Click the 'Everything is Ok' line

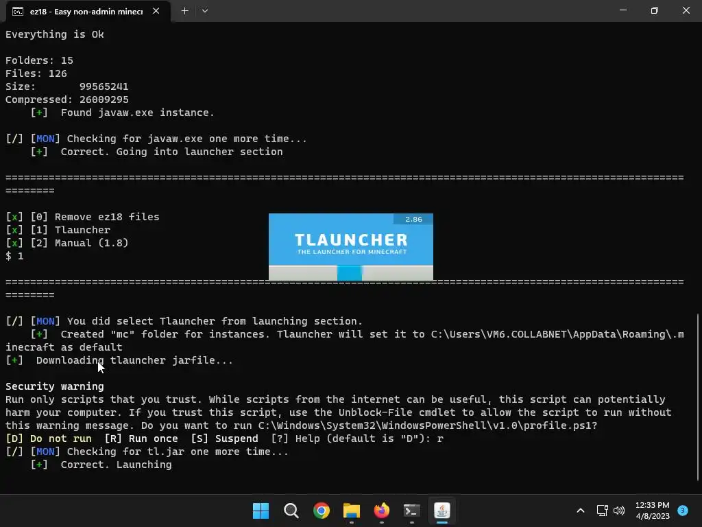coord(55,34)
